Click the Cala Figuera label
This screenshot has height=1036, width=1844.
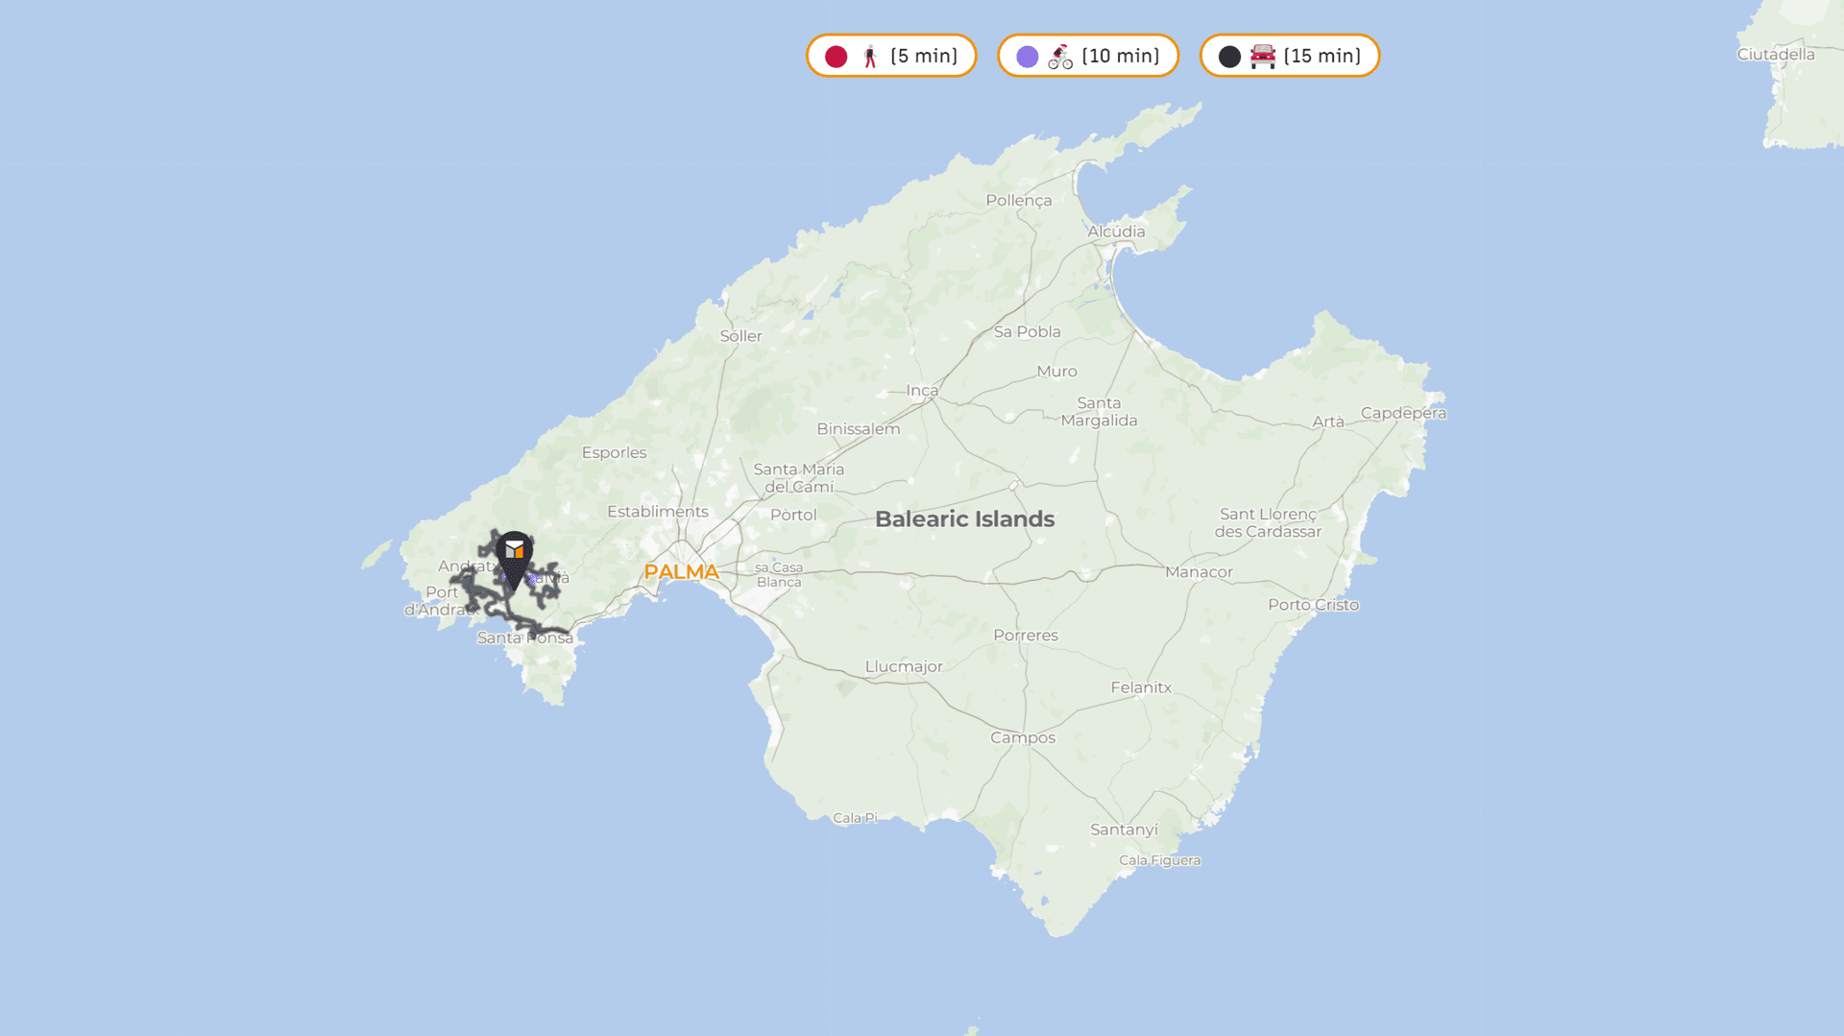[x=1159, y=860]
